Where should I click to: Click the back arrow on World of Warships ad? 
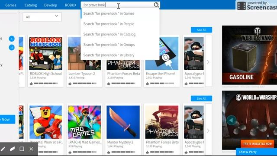[232, 120]
